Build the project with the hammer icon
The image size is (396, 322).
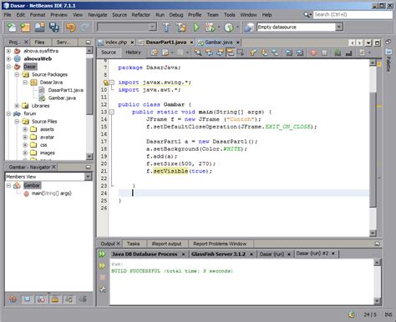tap(166, 28)
